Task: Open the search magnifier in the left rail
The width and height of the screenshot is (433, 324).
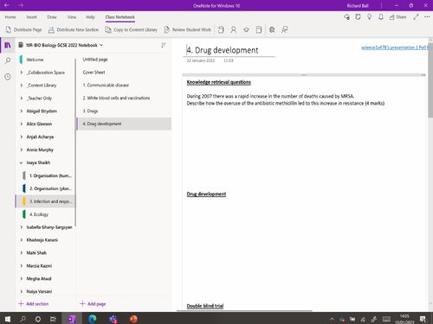Action: pos(8,60)
